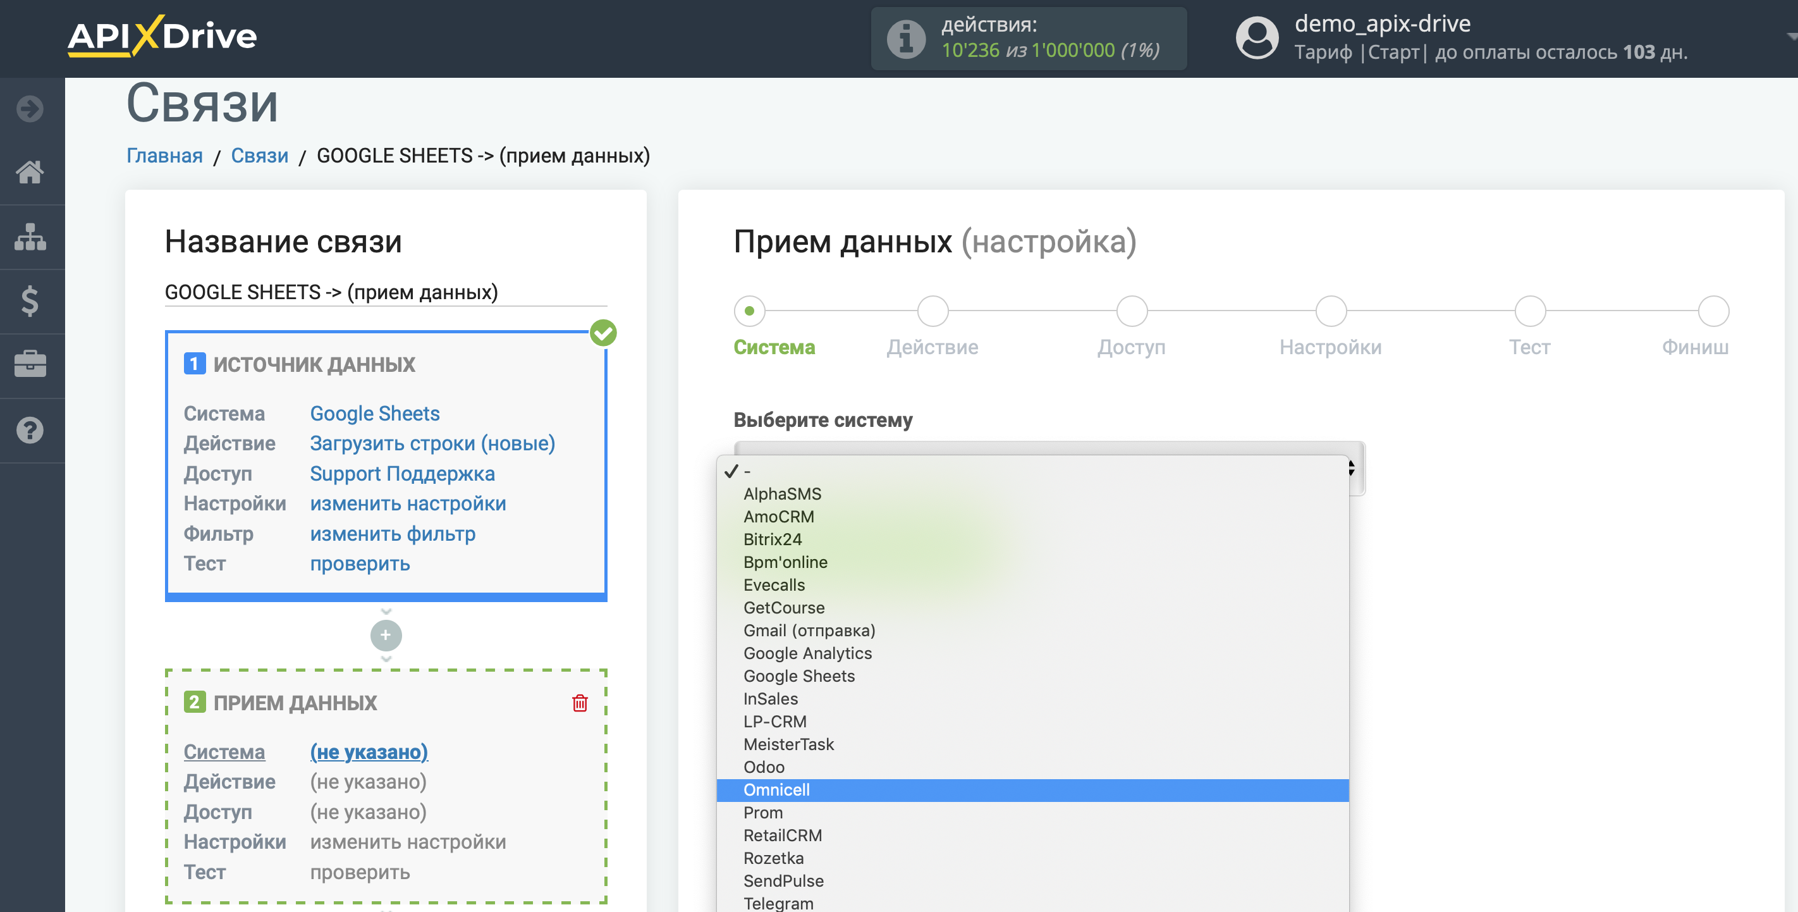Click изменить фильтр link
Image resolution: width=1798 pixels, height=912 pixels.
[392, 534]
